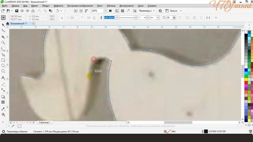This screenshot has width=253, height=142.
Task: Save the document with the floppy disk icon
Action: coord(17,11)
